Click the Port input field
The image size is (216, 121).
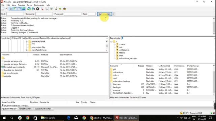point(91,14)
